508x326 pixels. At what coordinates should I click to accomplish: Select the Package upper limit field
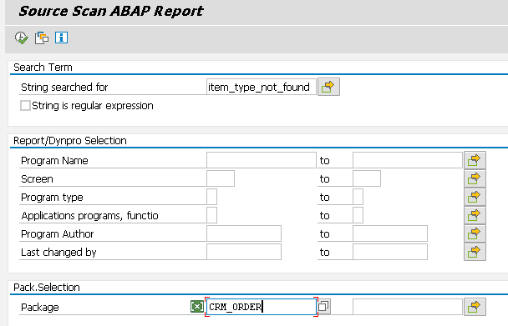coord(407,307)
